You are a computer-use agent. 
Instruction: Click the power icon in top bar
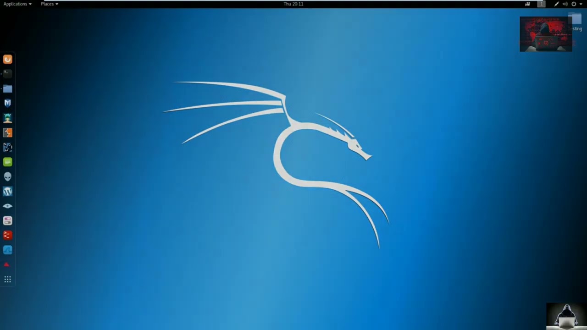pos(574,4)
